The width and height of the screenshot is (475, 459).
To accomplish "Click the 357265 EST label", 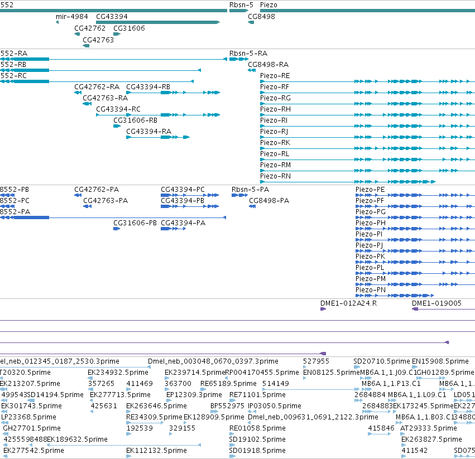I will (101, 384).
